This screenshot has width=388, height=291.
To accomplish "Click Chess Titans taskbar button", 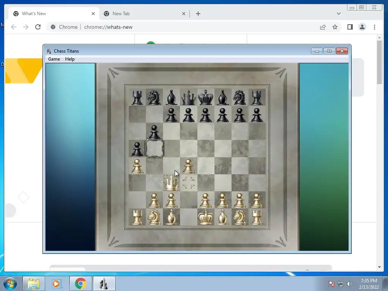I will coord(104,283).
